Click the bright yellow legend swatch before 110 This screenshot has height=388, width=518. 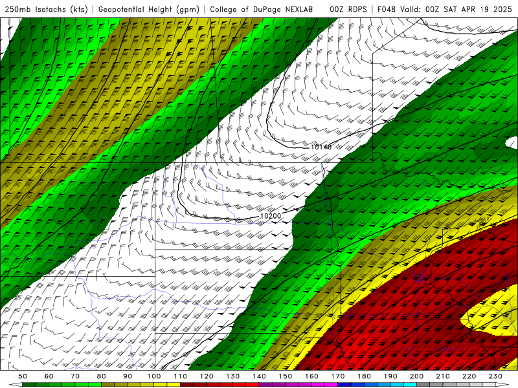click(174, 385)
